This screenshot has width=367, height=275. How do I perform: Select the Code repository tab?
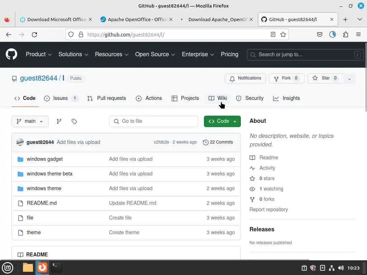pyautogui.click(x=25, y=98)
